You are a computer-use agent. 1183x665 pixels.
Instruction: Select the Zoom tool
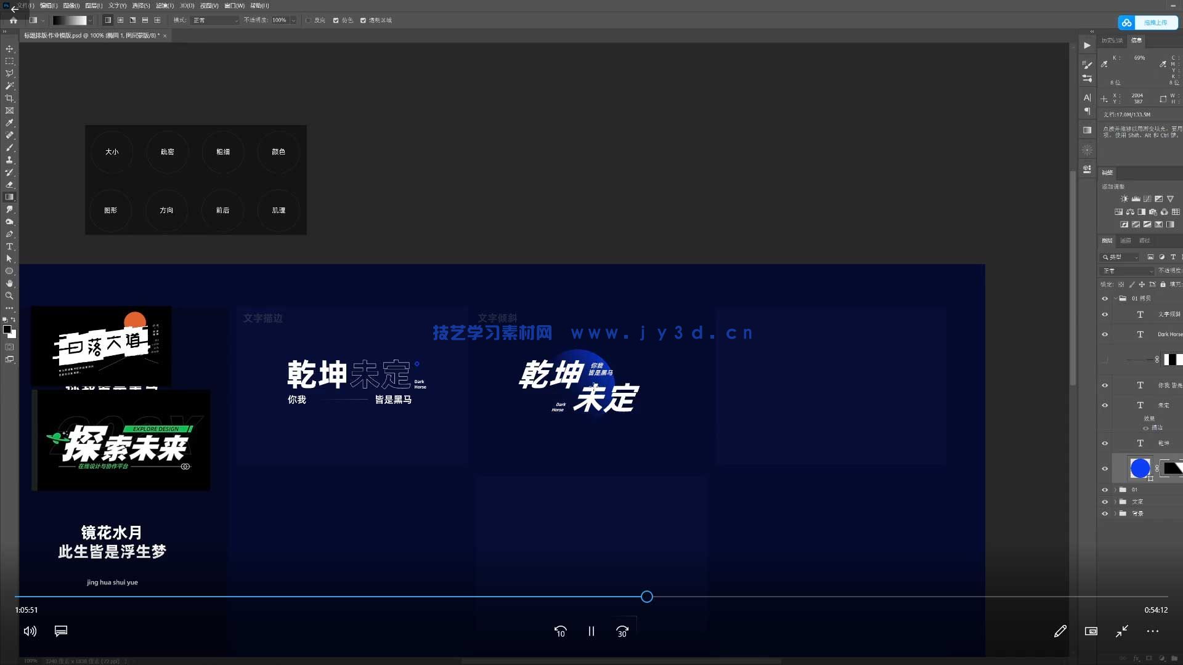pyautogui.click(x=9, y=296)
